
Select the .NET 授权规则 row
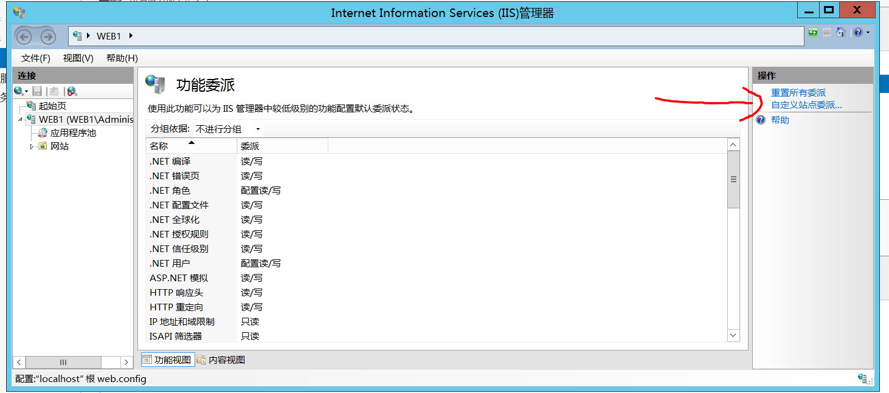437,234
